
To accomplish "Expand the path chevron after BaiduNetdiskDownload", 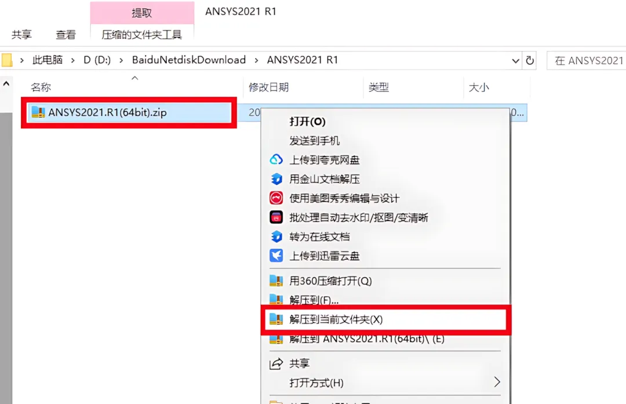I will pos(256,60).
